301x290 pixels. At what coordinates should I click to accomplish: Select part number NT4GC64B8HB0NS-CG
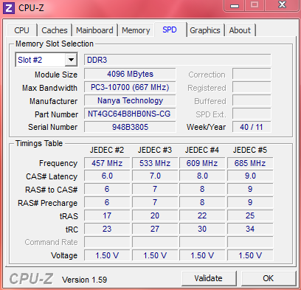click(x=130, y=114)
